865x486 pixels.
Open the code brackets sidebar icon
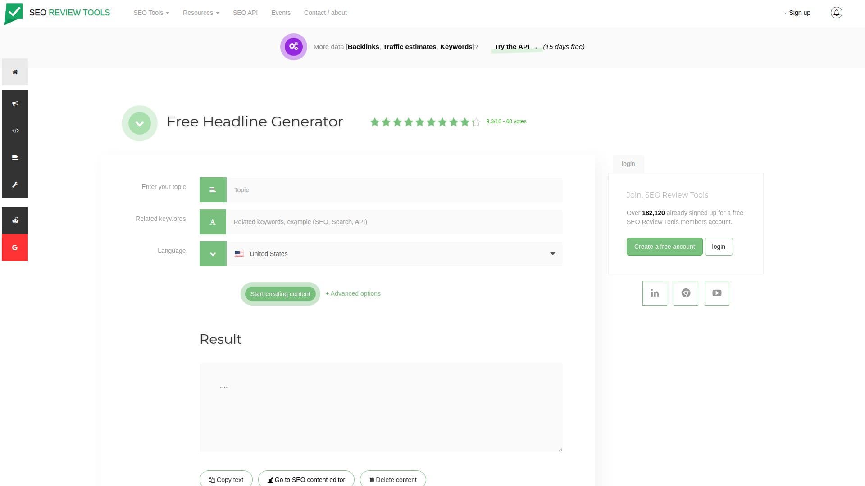click(15, 130)
